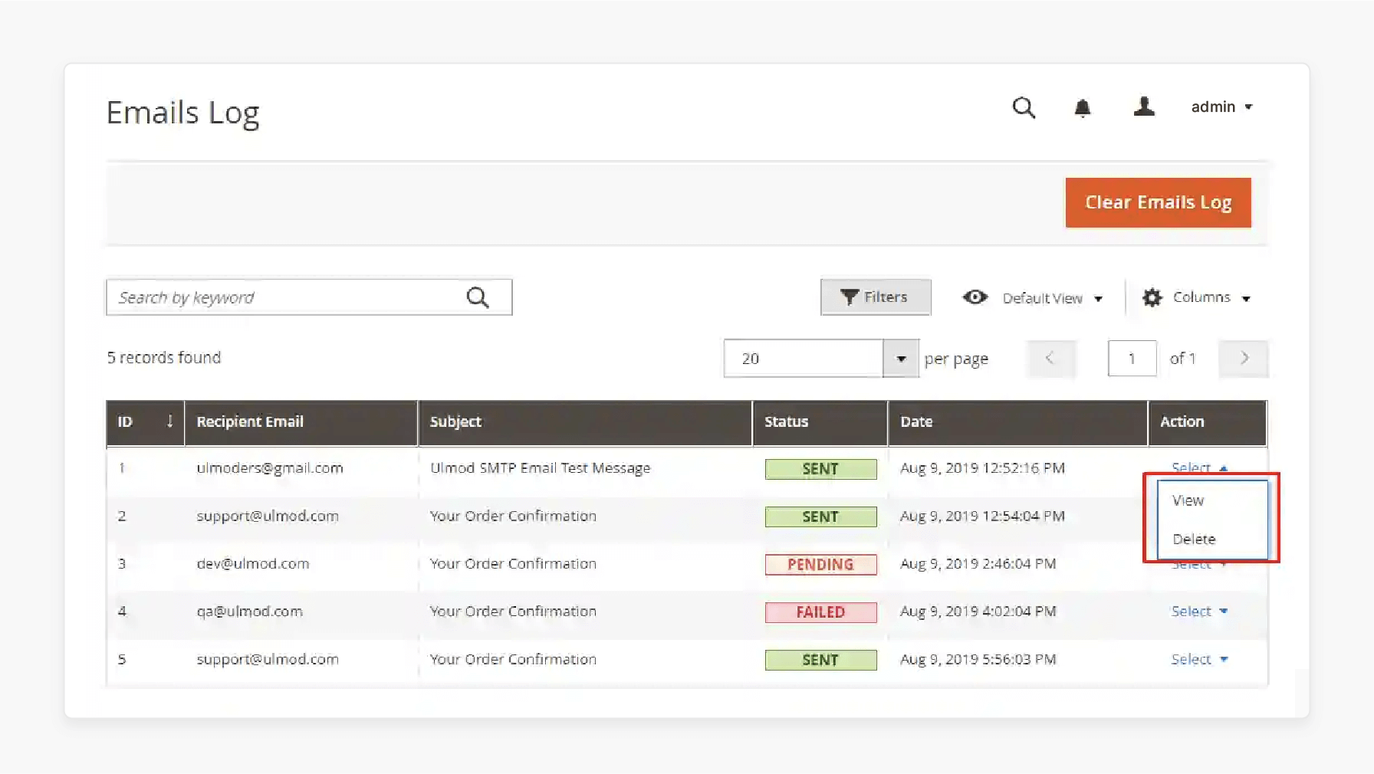Click SENT status badge in row 1
Viewport: 1374px width, 774px height.
coord(820,469)
